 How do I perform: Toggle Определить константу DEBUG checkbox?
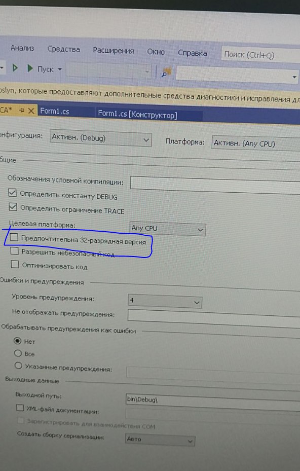coord(12,193)
